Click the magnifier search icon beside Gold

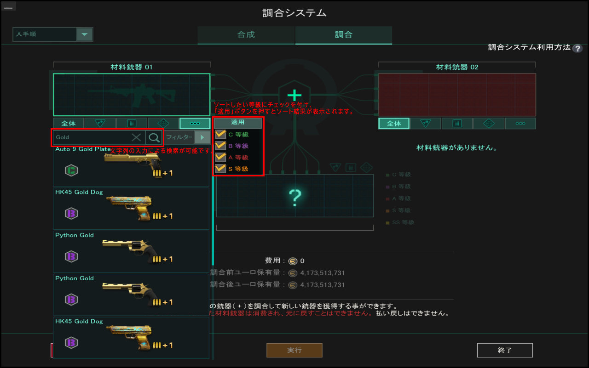[x=154, y=137]
